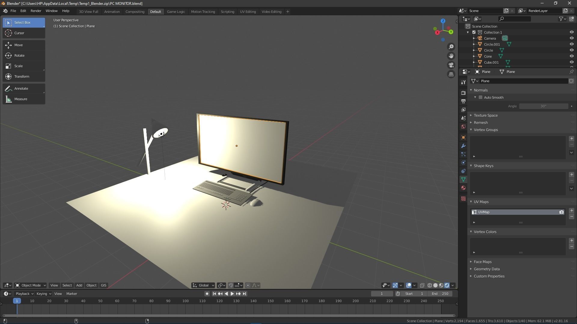The height and width of the screenshot is (324, 577).
Task: Hide Collection 1 in viewport
Action: 572,32
